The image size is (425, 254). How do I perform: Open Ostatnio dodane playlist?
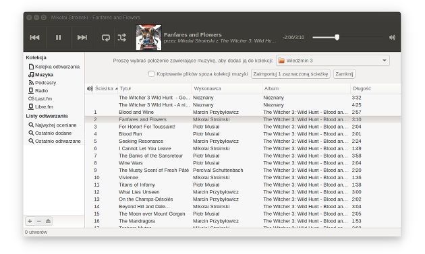tap(50, 133)
